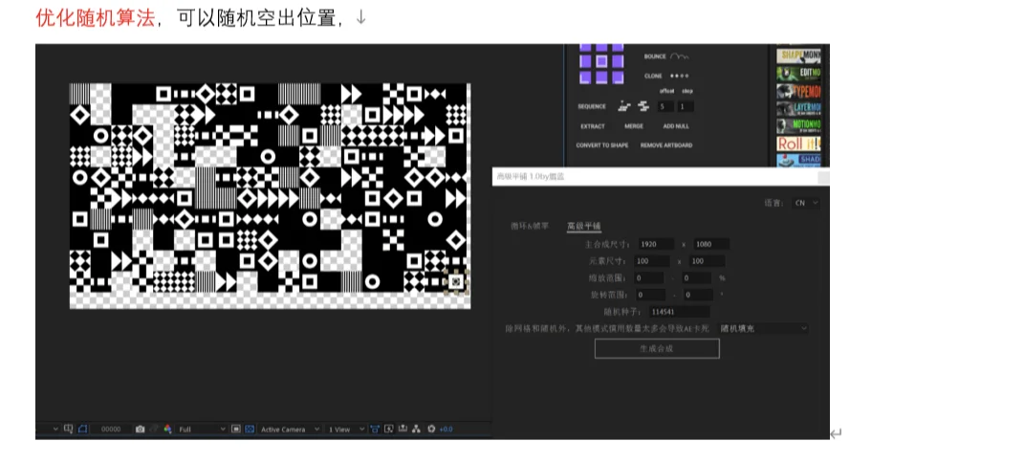Toggle pixel aspect ratio correction icon
Image resolution: width=1024 pixels, height=463 pixels.
375,430
